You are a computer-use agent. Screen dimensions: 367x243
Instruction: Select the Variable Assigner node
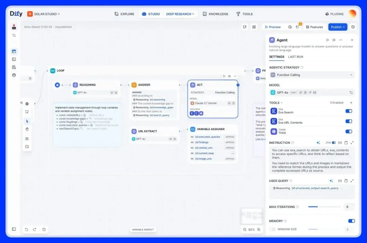click(212, 144)
